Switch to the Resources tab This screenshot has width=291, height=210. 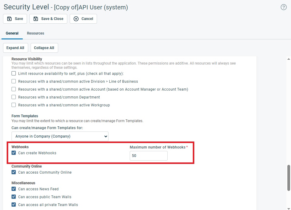[x=35, y=33]
